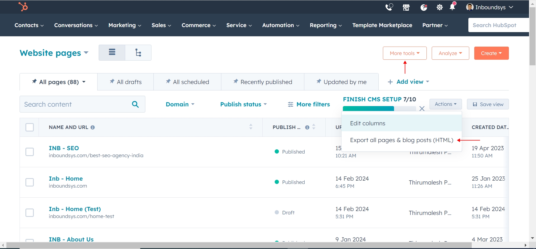The width and height of the screenshot is (536, 249).
Task: Click info icon beside NAME AND URL
Action: [x=93, y=127]
